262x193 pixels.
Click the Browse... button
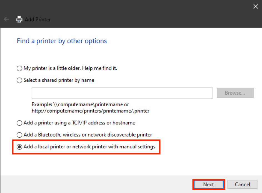pos(235,93)
